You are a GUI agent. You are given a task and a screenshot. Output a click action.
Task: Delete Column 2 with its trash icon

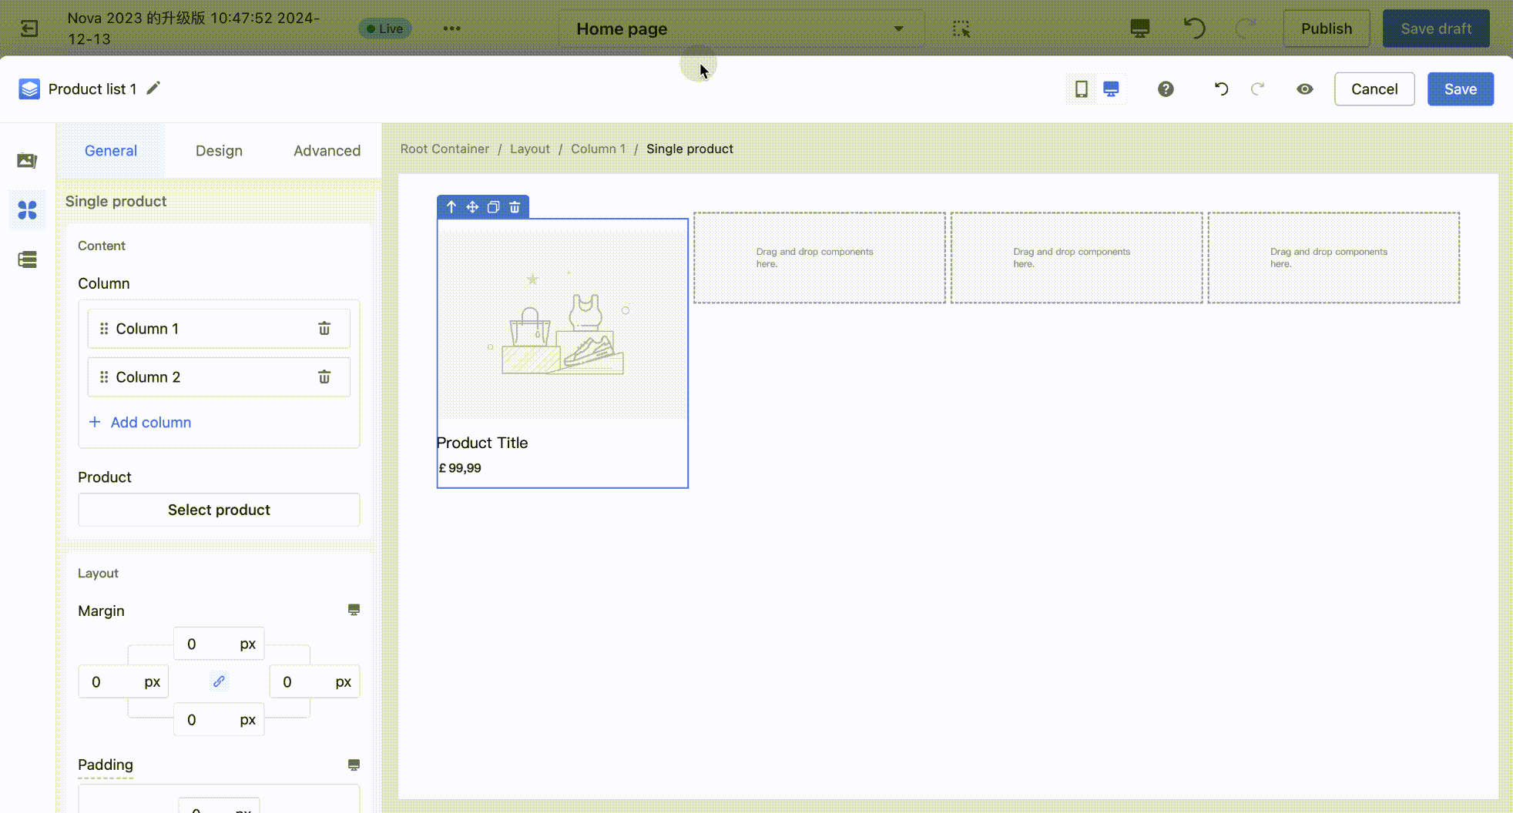pyautogui.click(x=324, y=377)
